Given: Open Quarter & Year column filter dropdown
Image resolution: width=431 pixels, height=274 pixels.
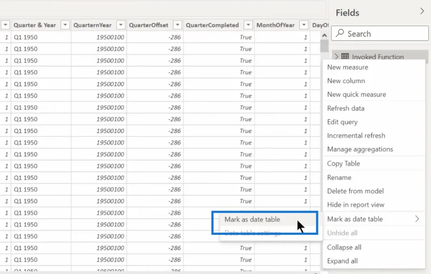Looking at the screenshot, I should 65,25.
